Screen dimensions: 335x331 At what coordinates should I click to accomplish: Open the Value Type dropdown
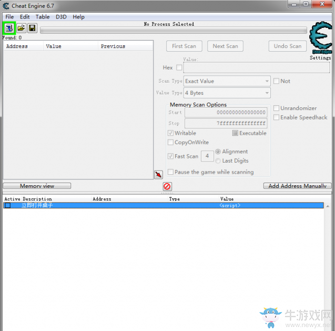tap(227, 93)
